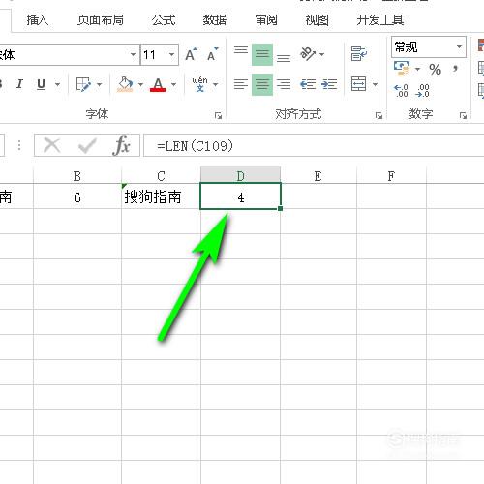This screenshot has height=484, width=484.
Task: Increase indent
Action: (x=329, y=84)
